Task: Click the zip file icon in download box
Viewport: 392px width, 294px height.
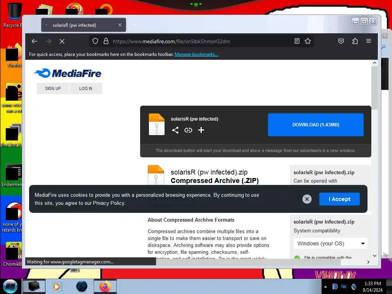Action: click(x=157, y=124)
